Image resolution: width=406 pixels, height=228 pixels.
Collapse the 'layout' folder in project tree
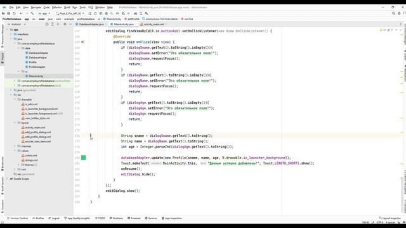click(15, 123)
